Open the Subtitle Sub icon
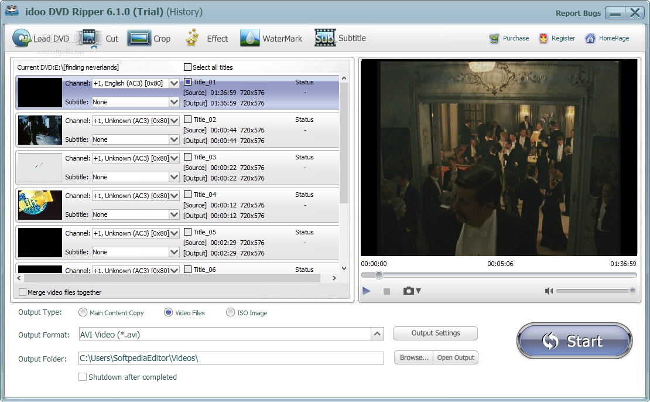Viewport: 650px width, 402px height. pos(325,38)
